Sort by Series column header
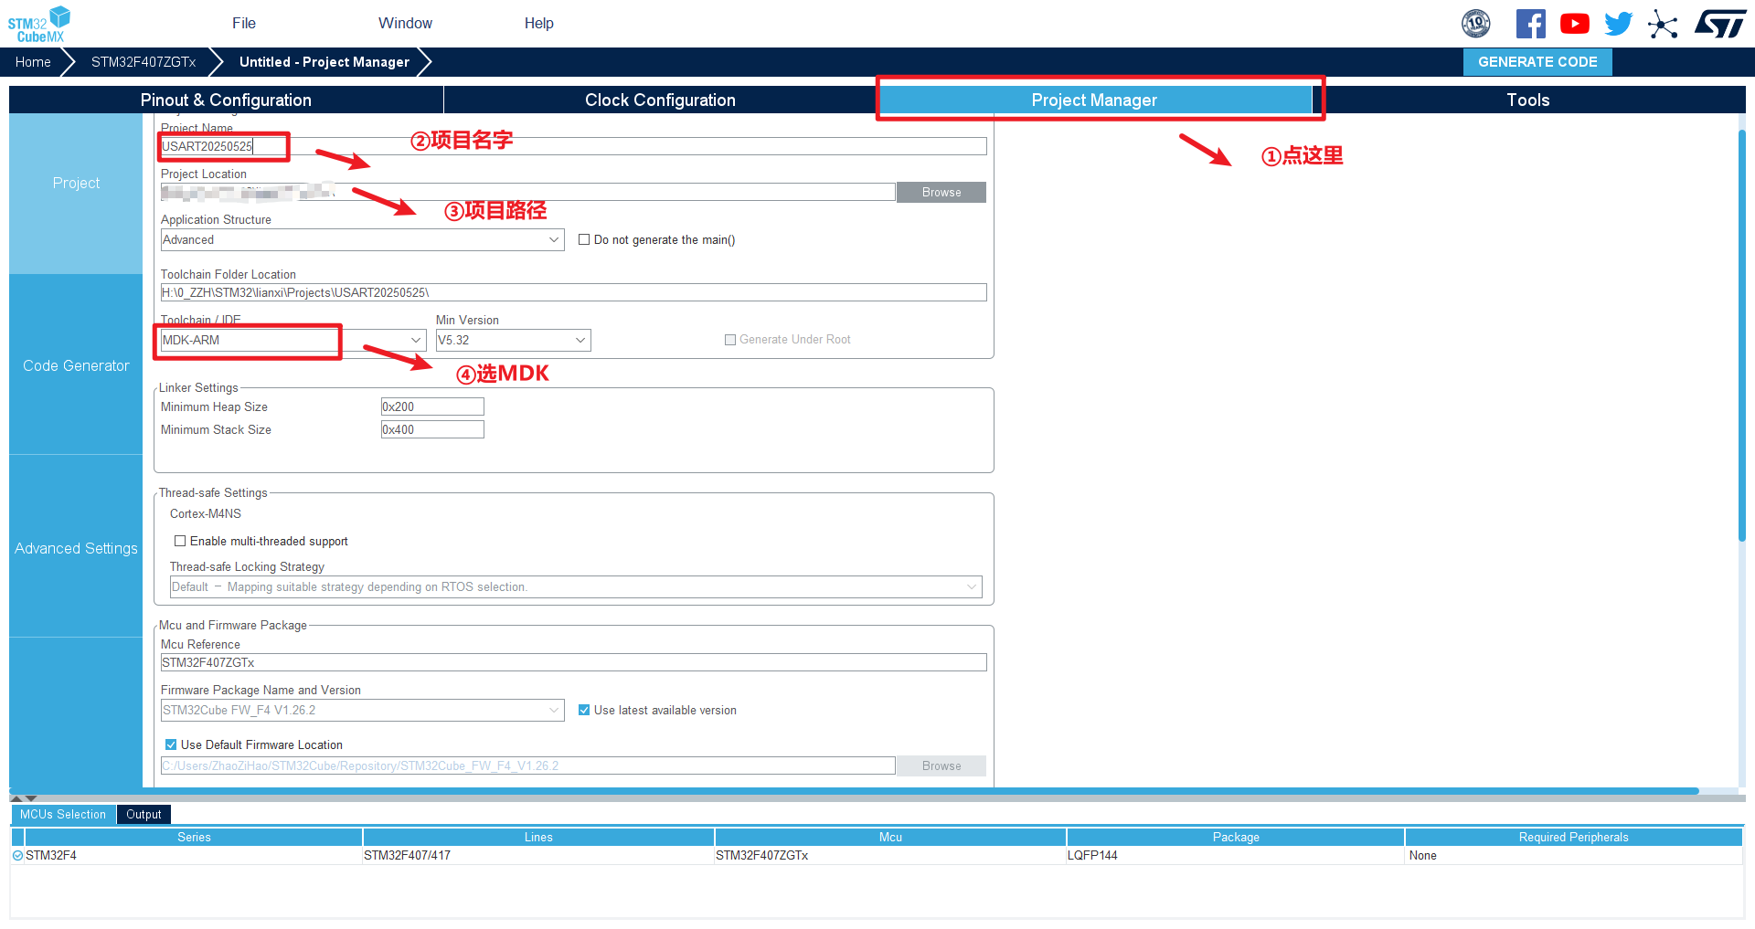1755x929 pixels. (x=194, y=838)
